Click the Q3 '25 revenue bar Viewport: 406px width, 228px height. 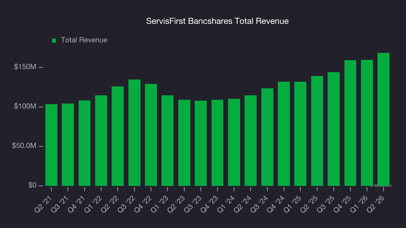[x=334, y=129]
